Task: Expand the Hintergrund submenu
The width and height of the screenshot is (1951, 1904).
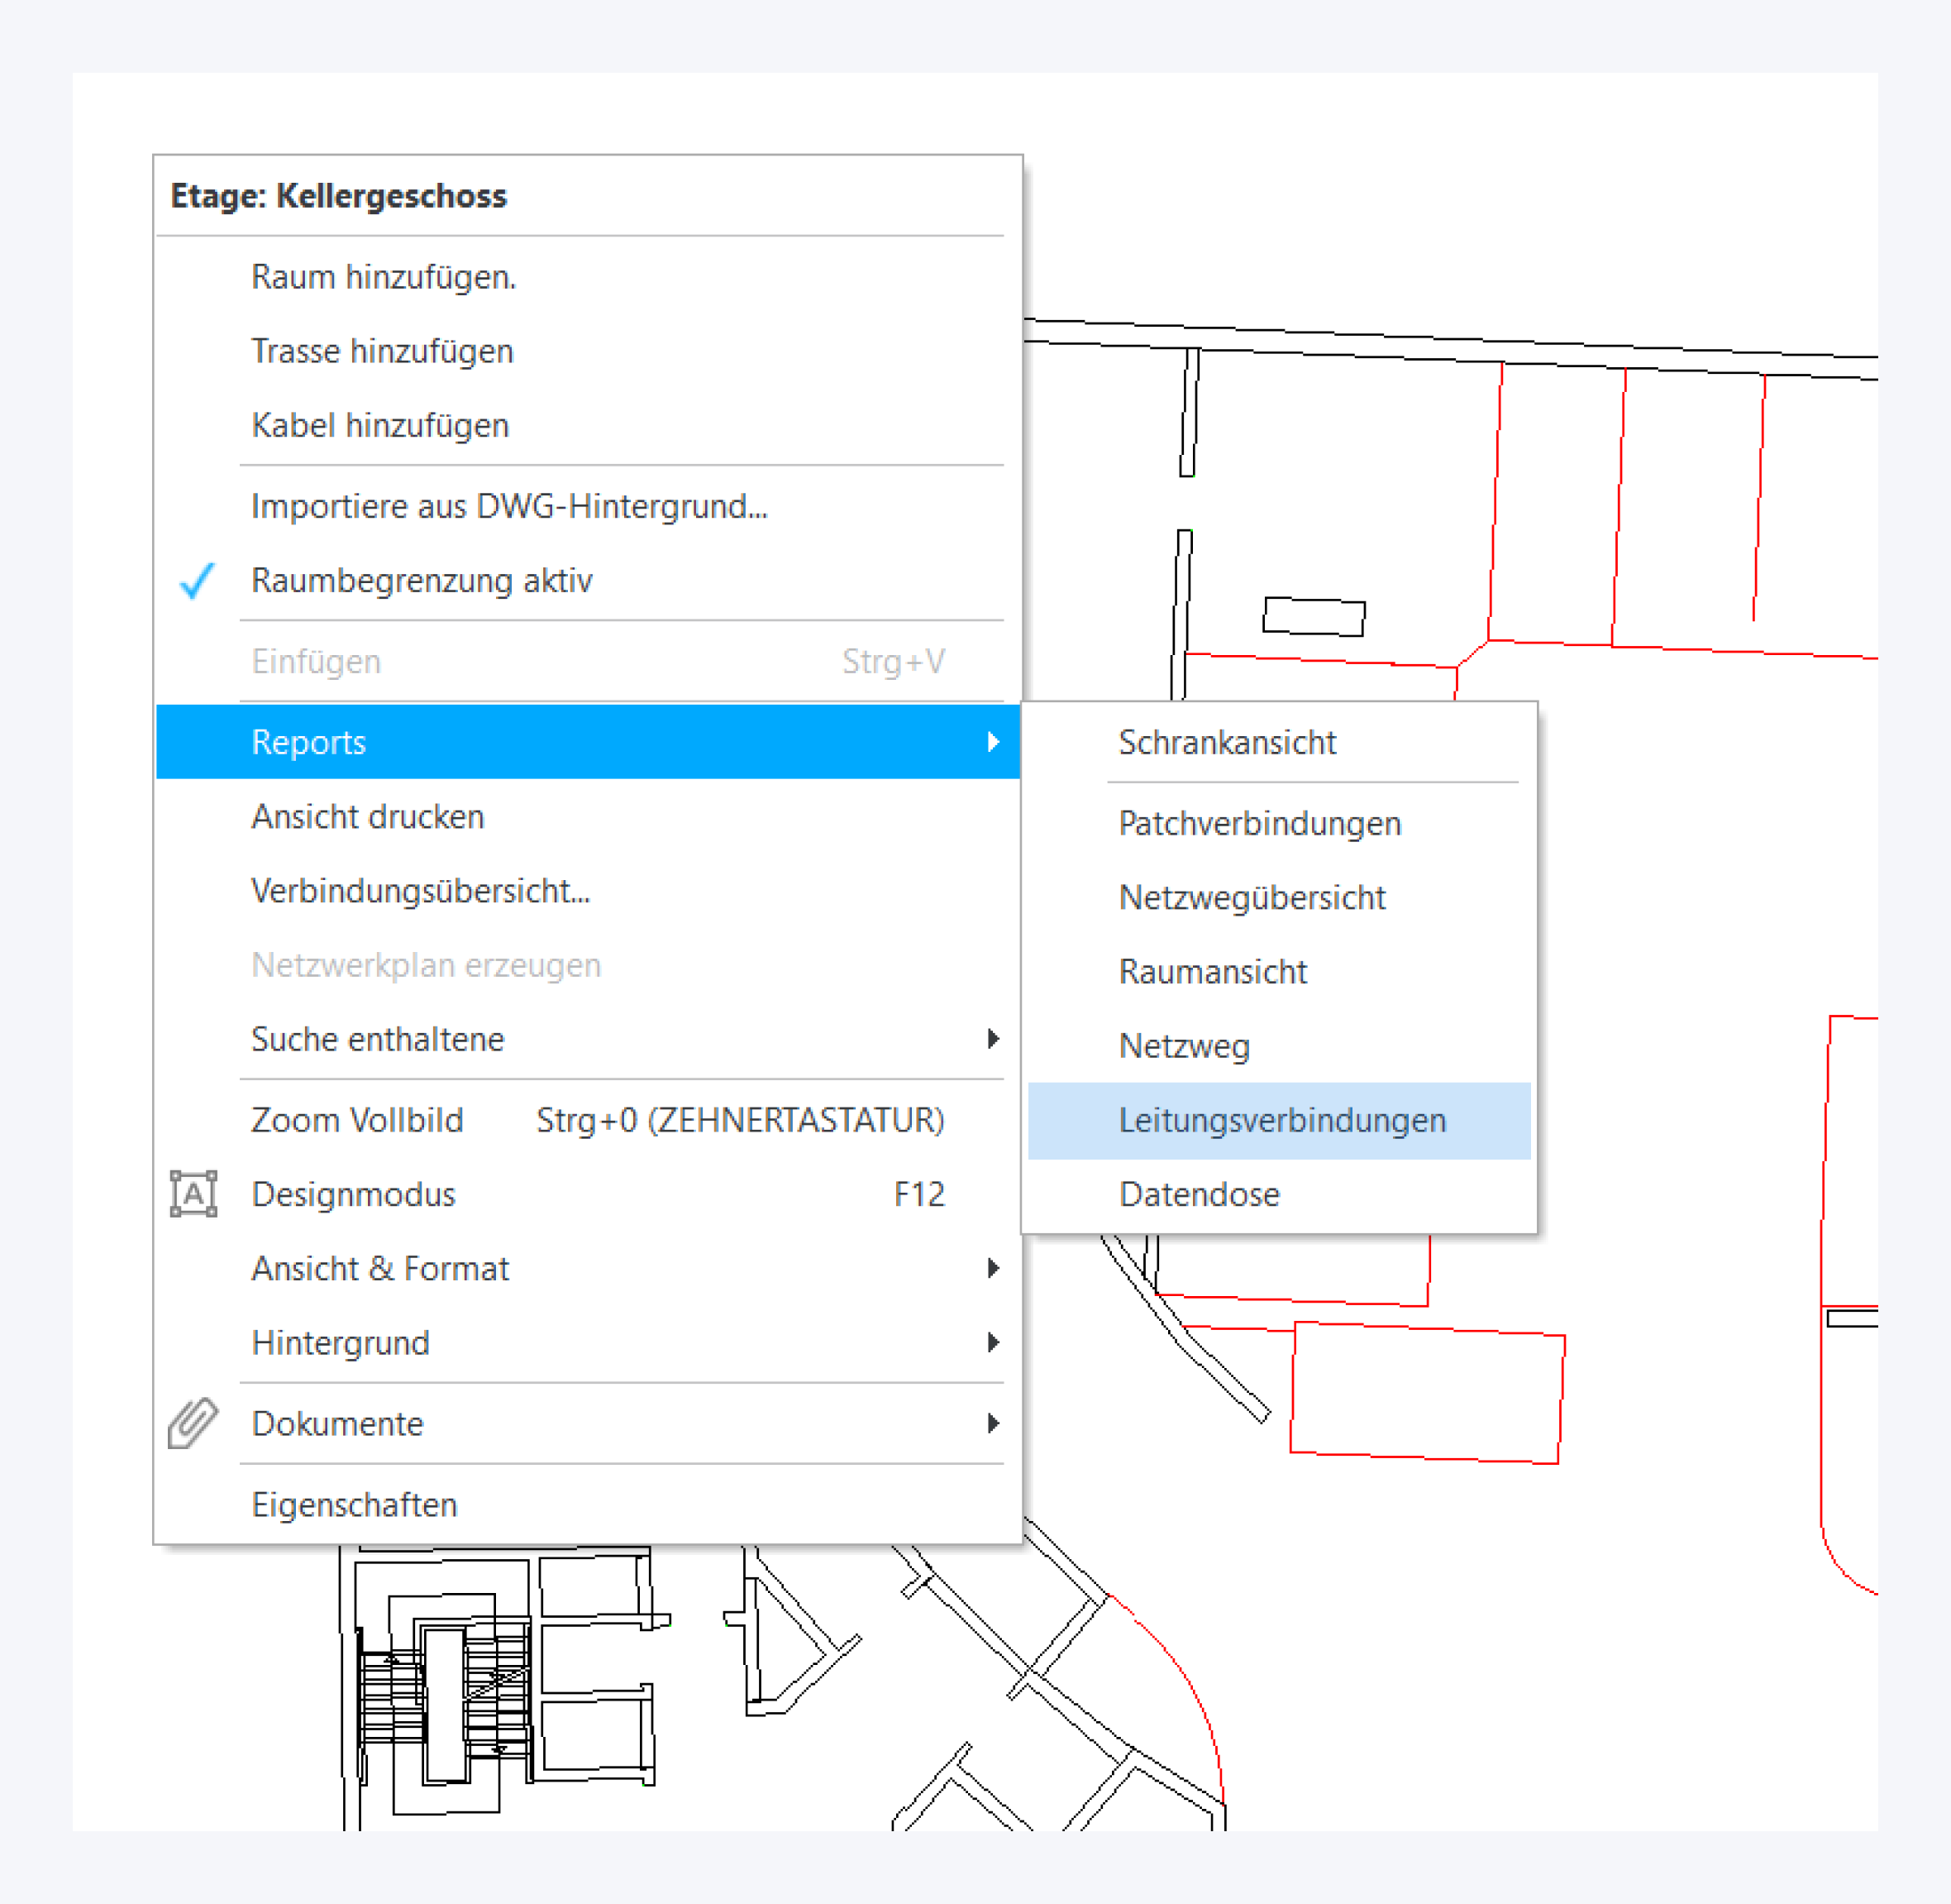Action: (x=340, y=1342)
